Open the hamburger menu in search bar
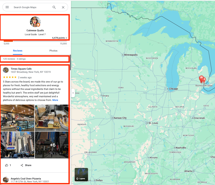 7,7
